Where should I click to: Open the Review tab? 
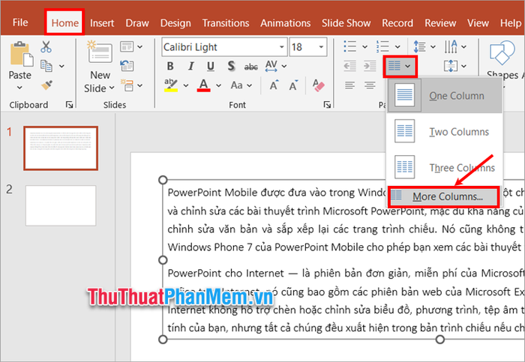(x=440, y=23)
